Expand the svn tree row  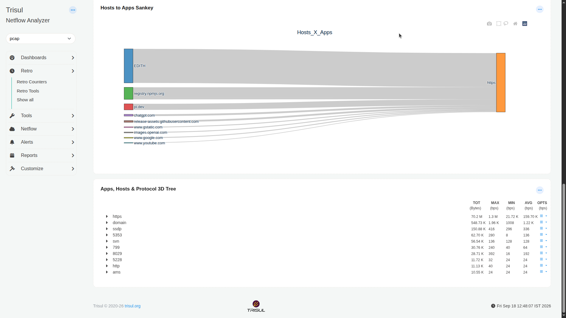tap(107, 241)
